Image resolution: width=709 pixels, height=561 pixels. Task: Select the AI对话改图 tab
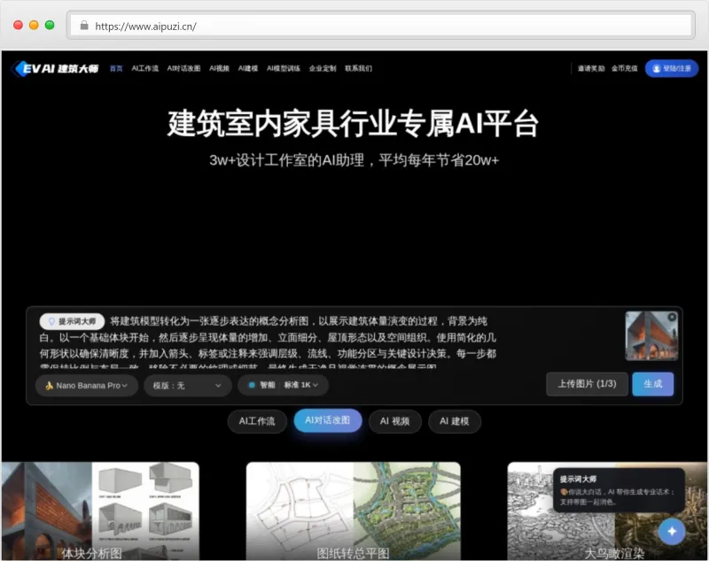330,421
